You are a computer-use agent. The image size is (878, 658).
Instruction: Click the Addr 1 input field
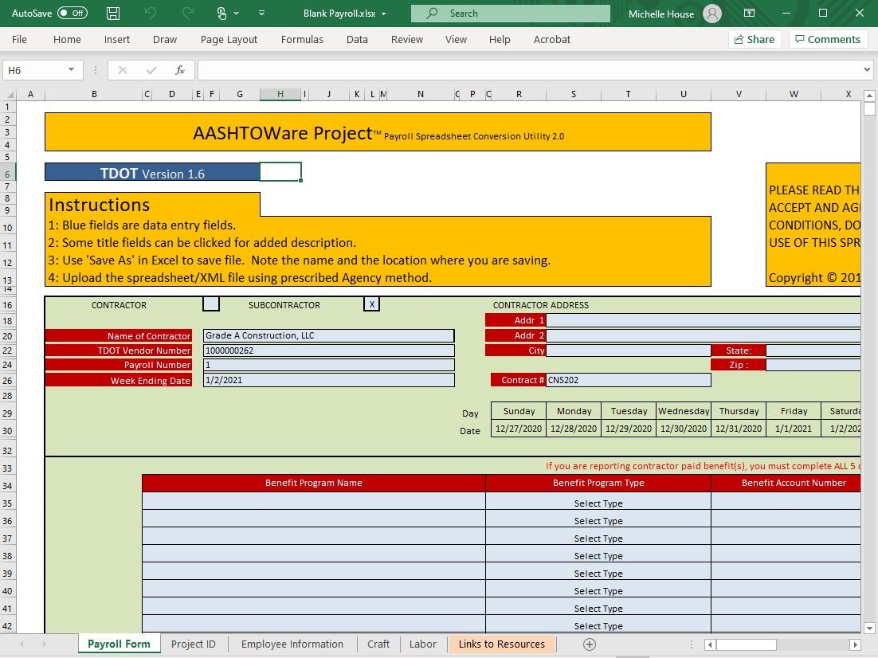pyautogui.click(x=704, y=320)
